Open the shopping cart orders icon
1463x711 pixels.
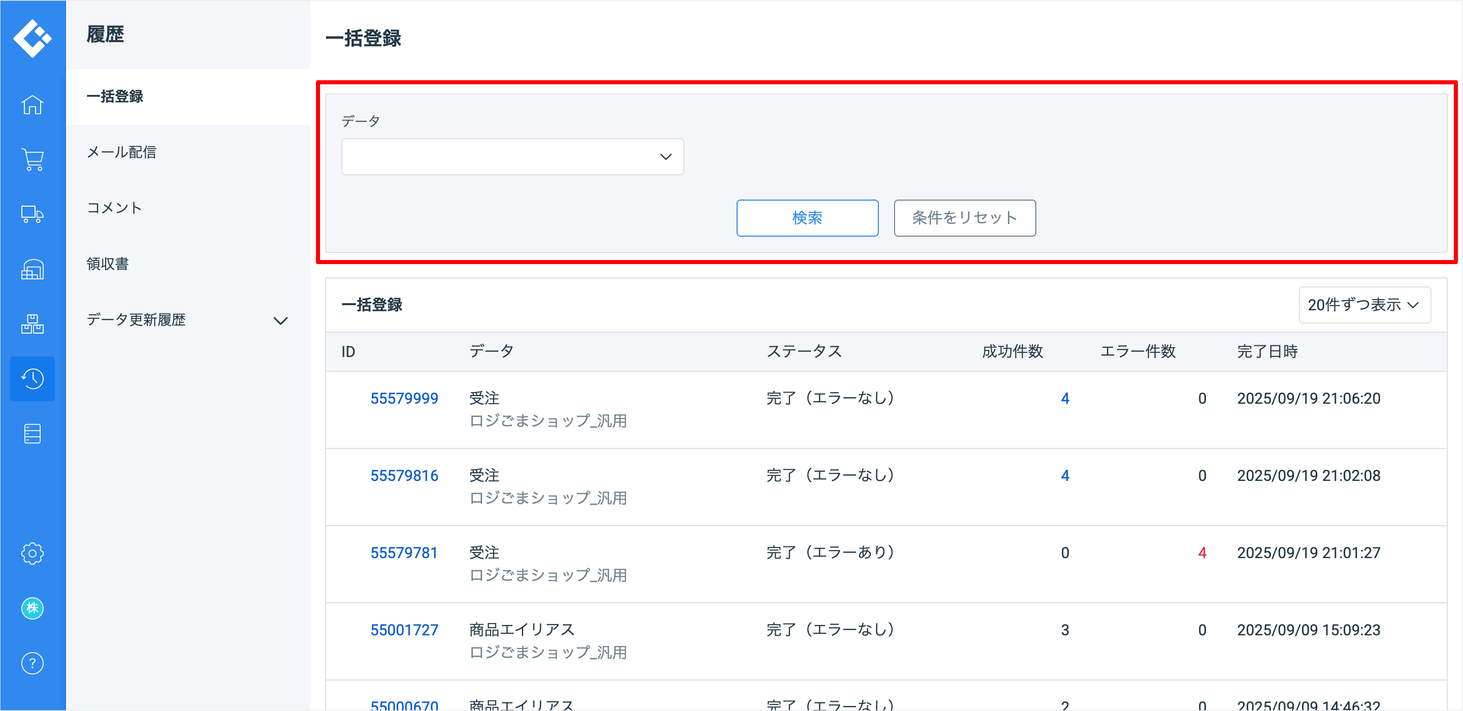[x=33, y=159]
